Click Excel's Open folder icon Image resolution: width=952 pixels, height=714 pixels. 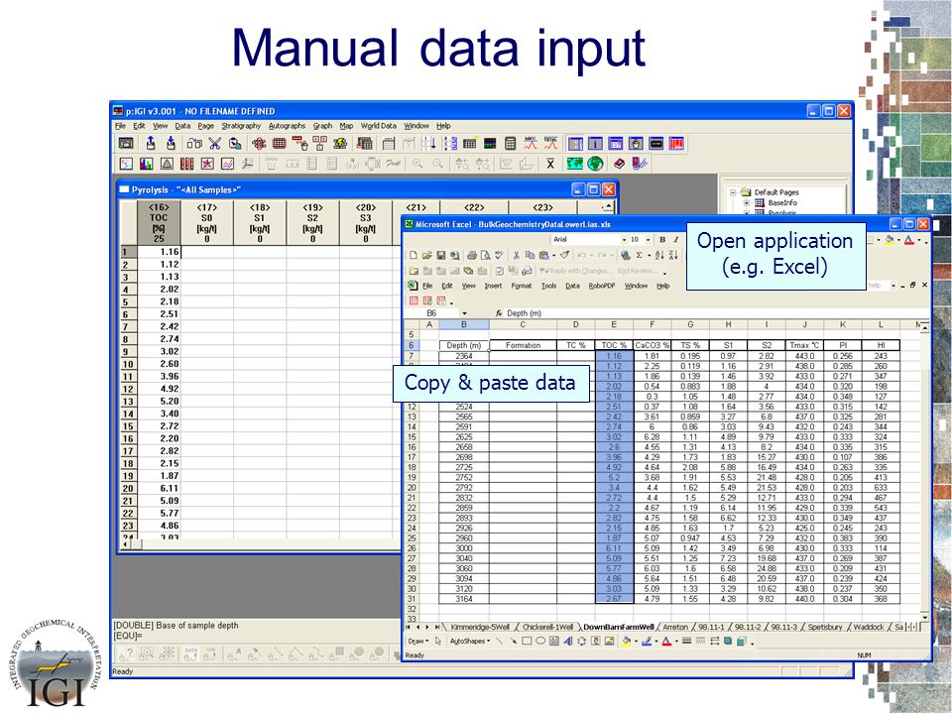[x=426, y=256]
